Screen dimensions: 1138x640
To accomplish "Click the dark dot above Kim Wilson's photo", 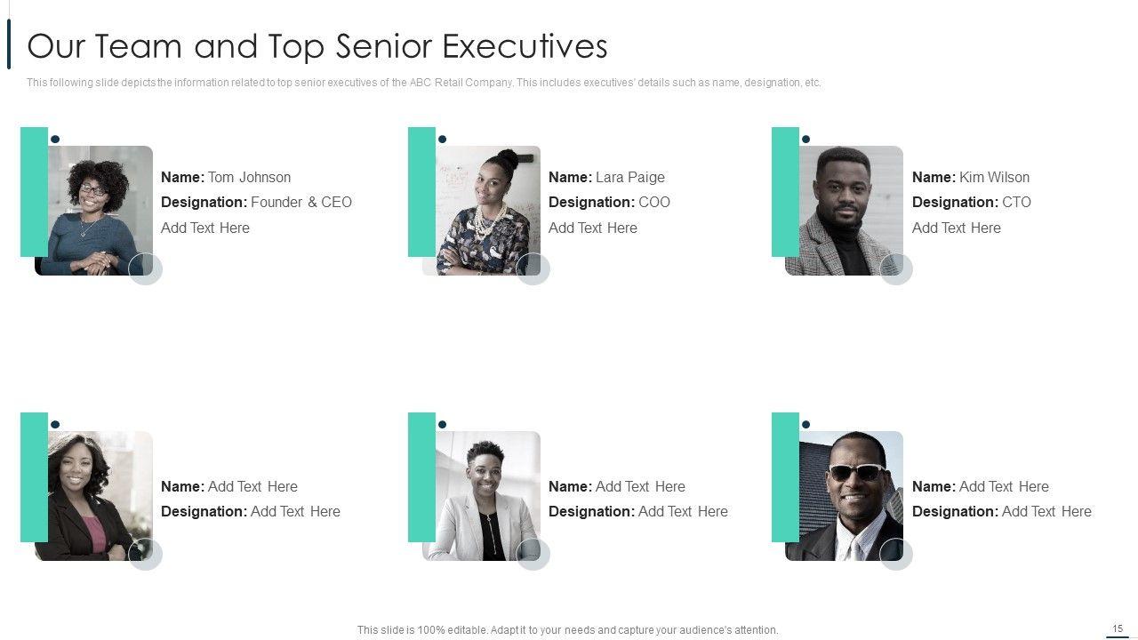I will (x=806, y=140).
